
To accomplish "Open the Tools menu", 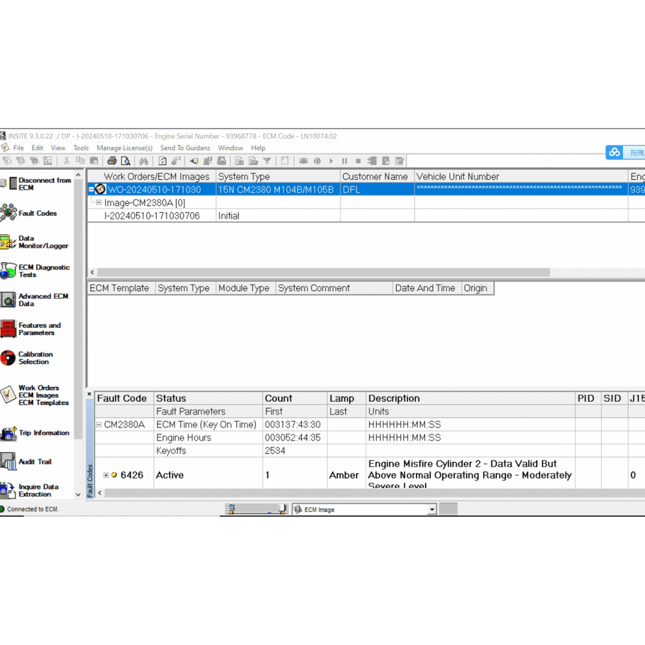I will point(80,148).
